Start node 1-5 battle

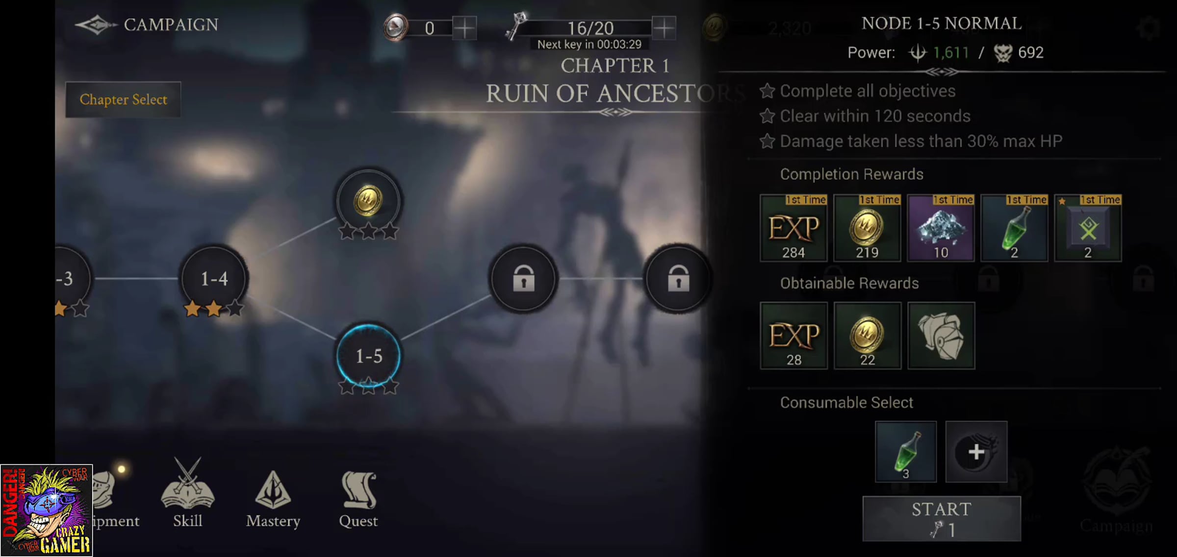tap(942, 518)
